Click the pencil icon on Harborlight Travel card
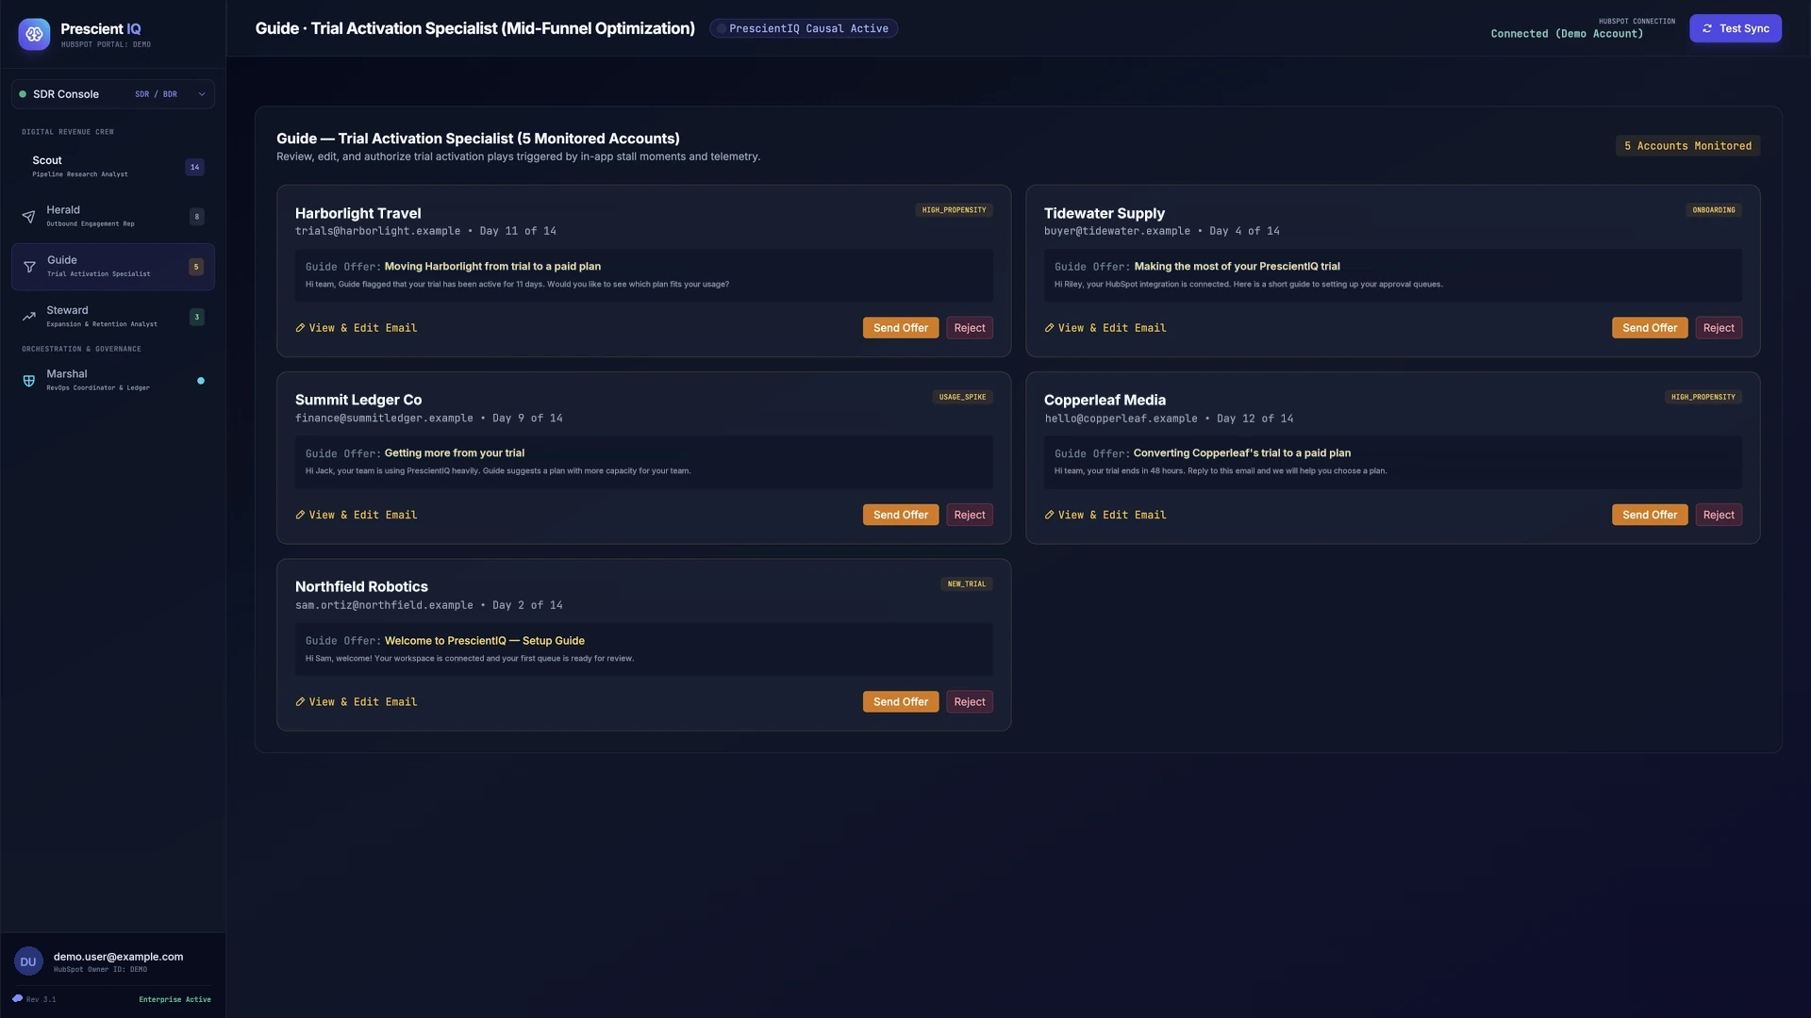The height and width of the screenshot is (1018, 1811). tap(300, 328)
